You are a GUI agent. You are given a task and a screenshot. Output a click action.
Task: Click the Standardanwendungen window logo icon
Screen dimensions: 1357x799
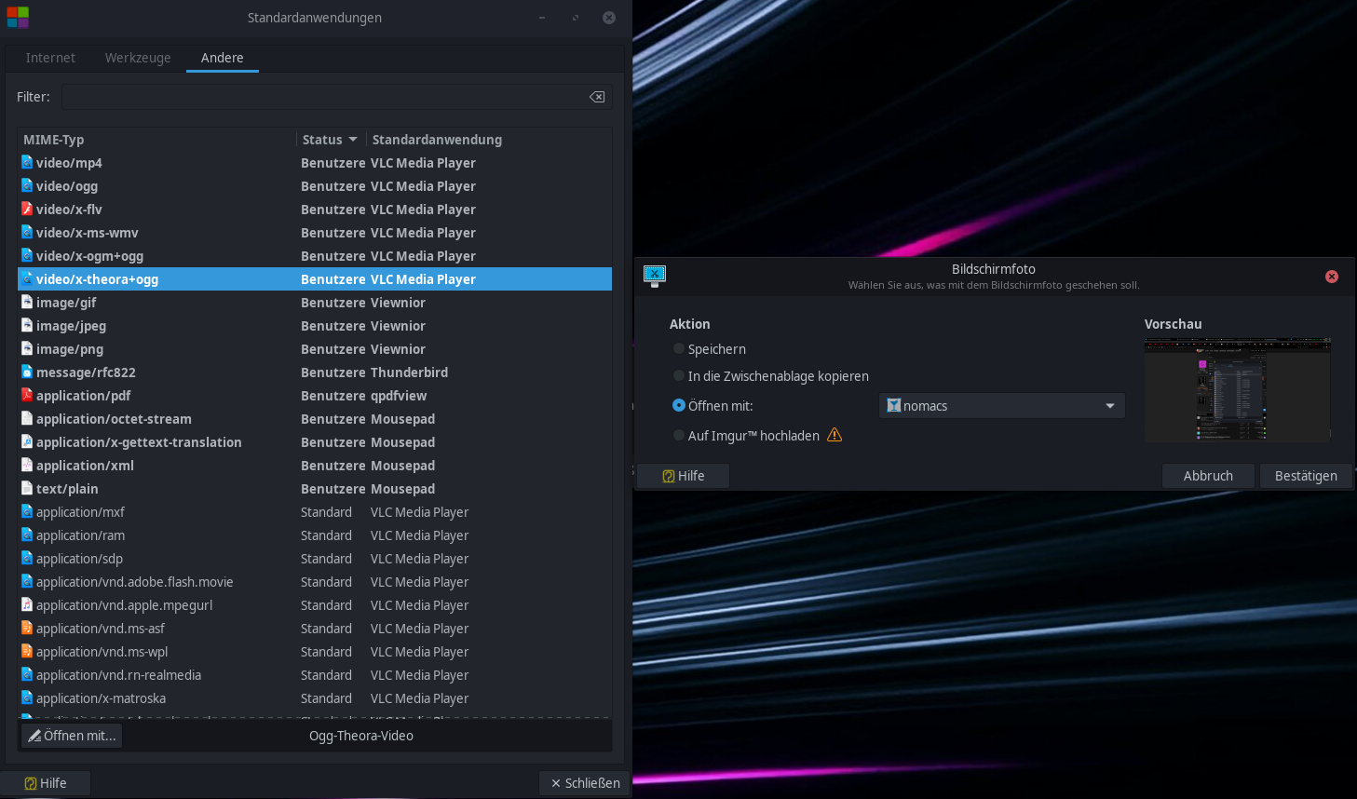18,17
